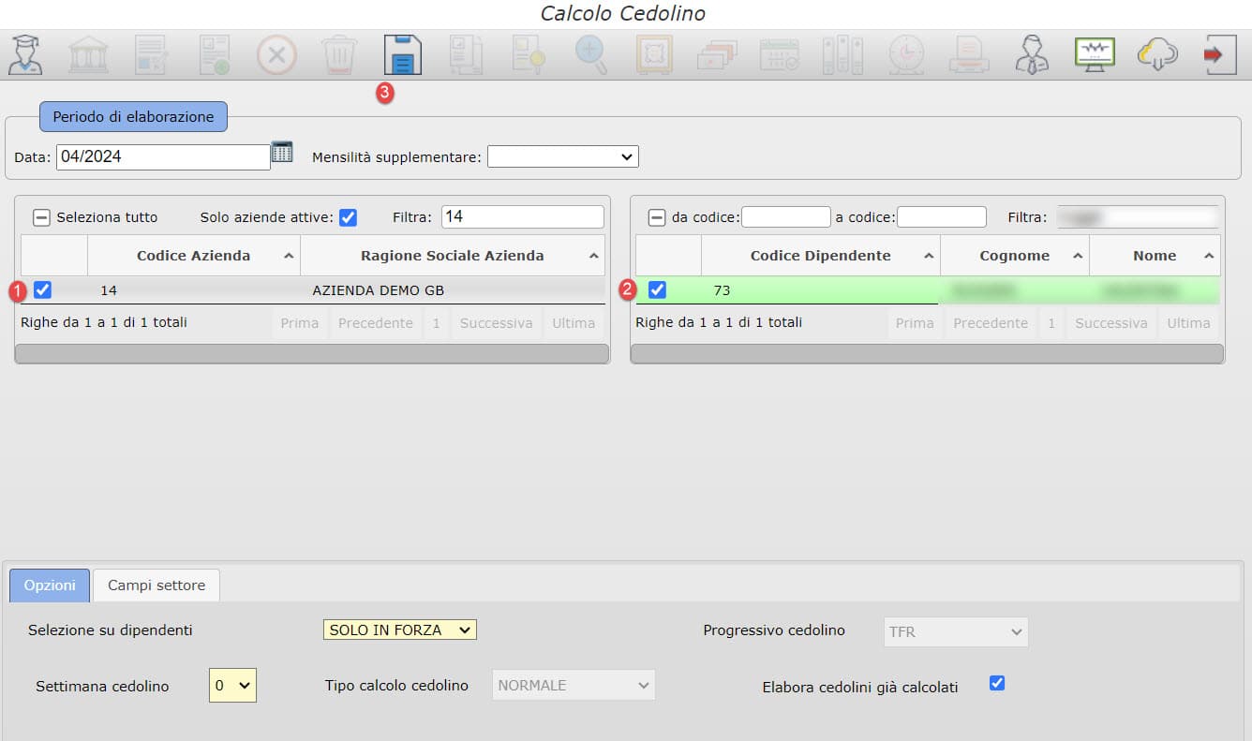
Task: Open the Selezione su dipendenti dropdown
Action: pos(399,630)
